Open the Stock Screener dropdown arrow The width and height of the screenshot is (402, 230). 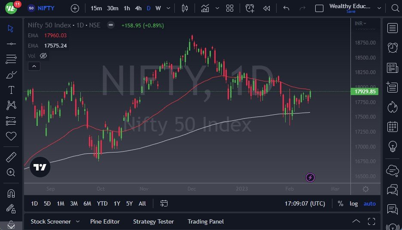78,221
